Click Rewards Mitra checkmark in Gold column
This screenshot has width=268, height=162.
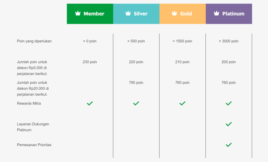pyautogui.click(x=182, y=103)
